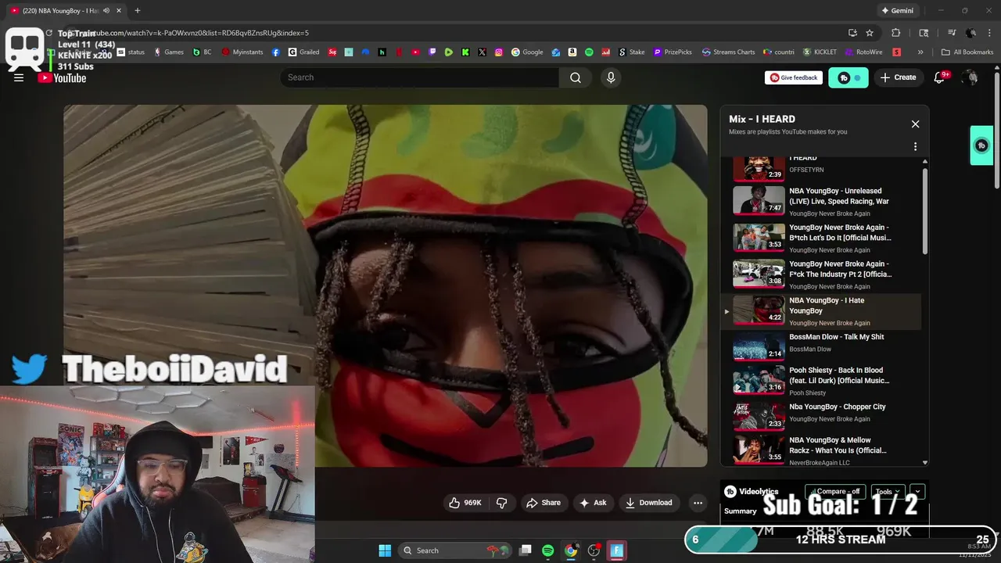
Task: Open the notifications bell
Action: [x=940, y=77]
